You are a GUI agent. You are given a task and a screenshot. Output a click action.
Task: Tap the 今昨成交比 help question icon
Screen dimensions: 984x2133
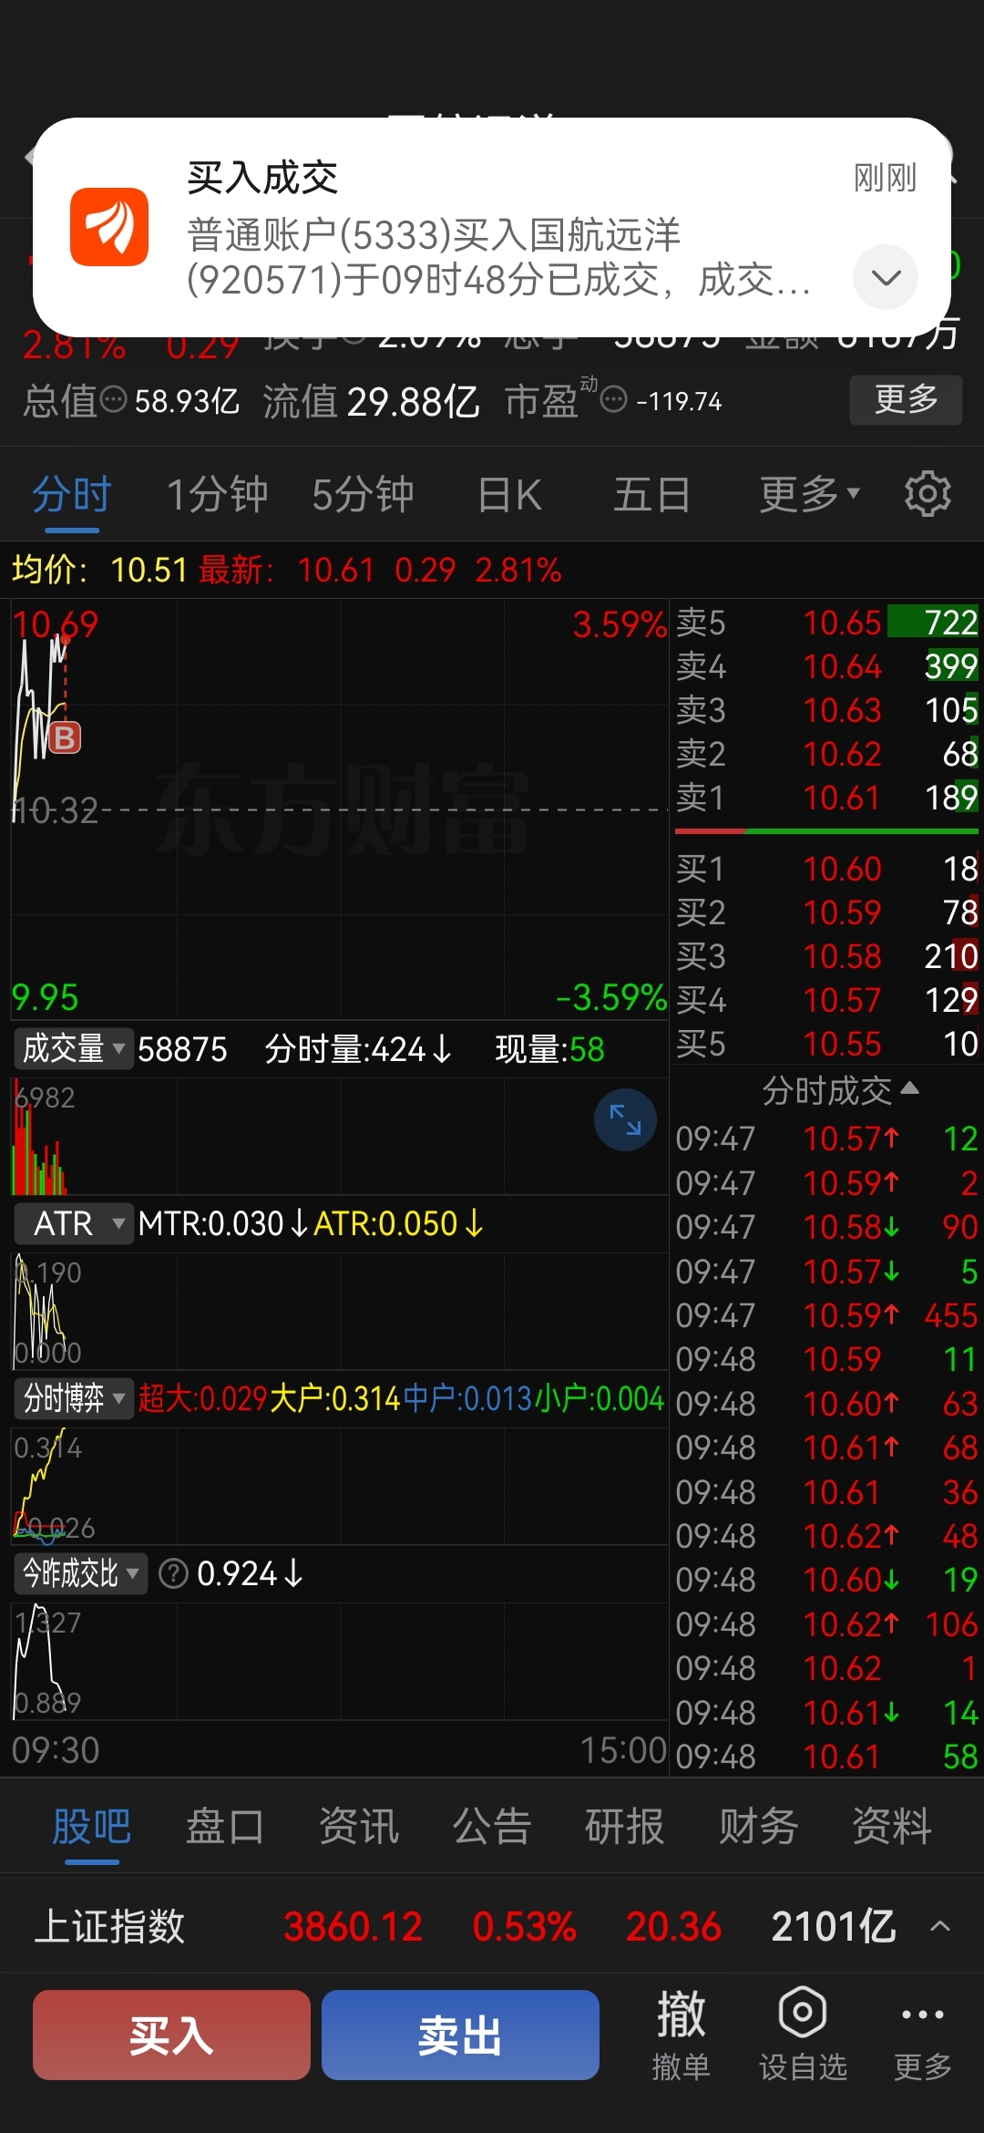pos(173,1573)
